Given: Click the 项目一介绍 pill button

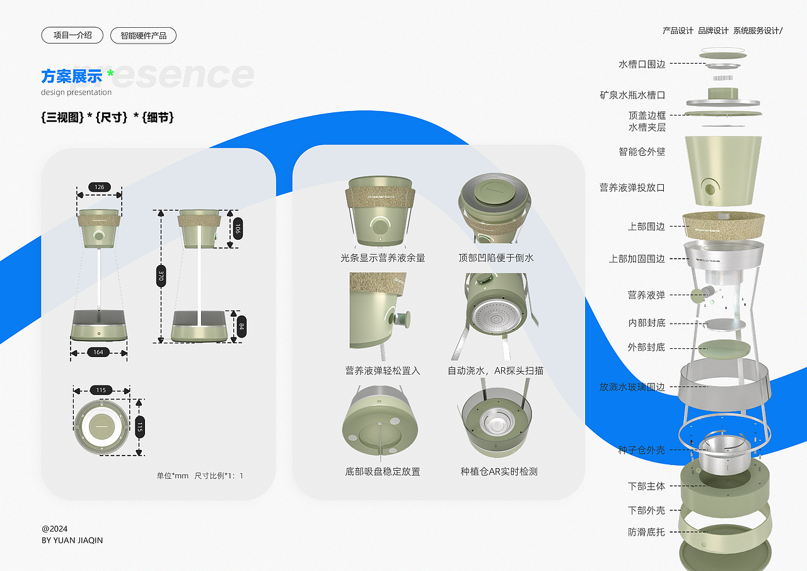Looking at the screenshot, I should tap(73, 35).
